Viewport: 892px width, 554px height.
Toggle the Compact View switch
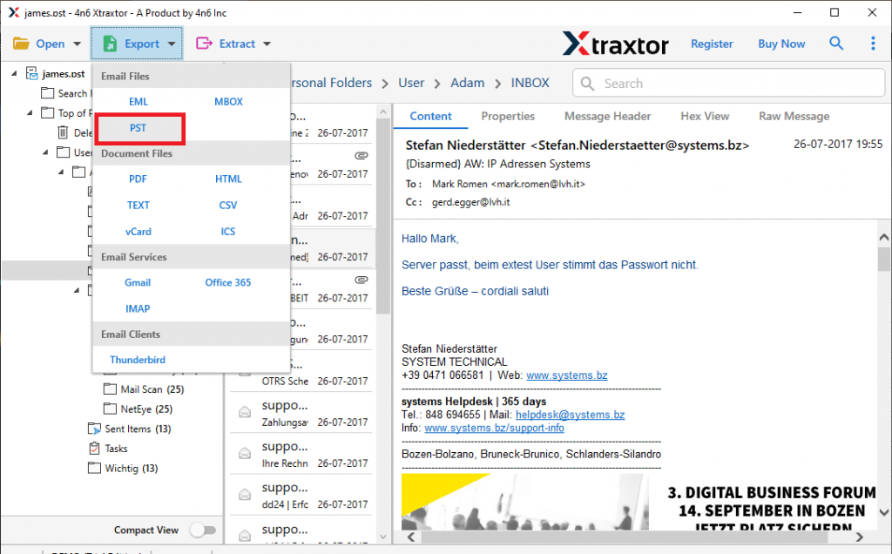[x=203, y=530]
